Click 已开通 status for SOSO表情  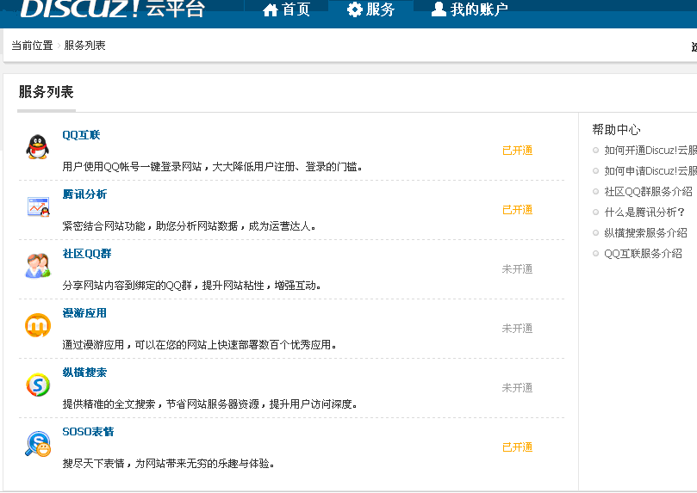tap(518, 447)
